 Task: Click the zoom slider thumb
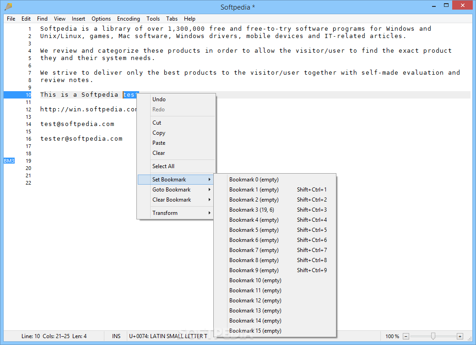point(433,336)
